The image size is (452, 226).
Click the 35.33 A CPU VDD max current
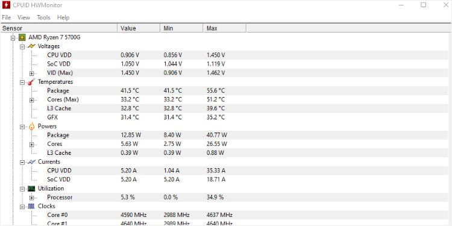216,171
